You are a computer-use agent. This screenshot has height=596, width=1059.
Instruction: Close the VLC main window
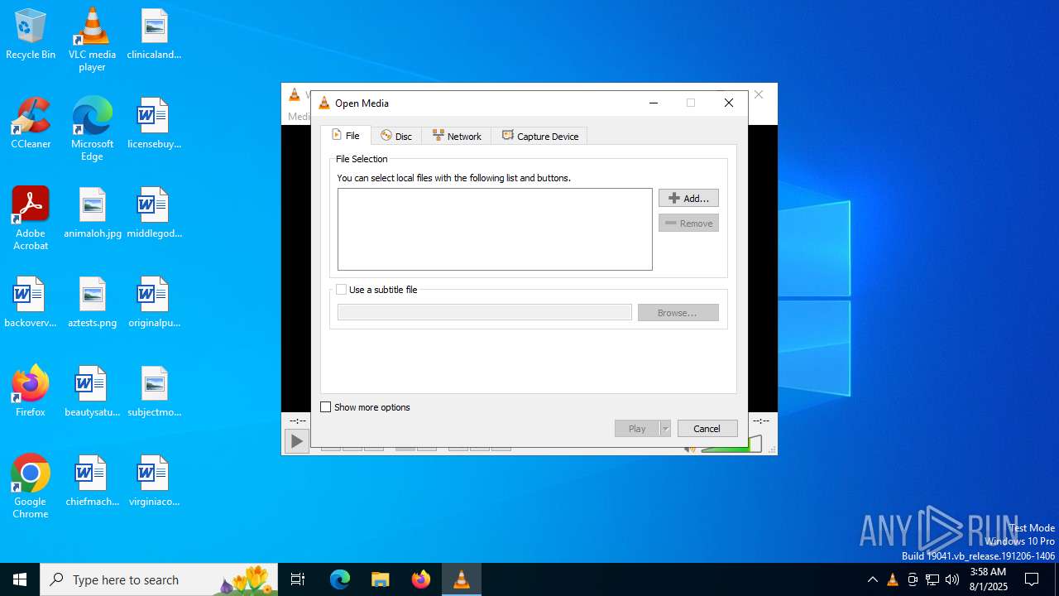pyautogui.click(x=759, y=95)
